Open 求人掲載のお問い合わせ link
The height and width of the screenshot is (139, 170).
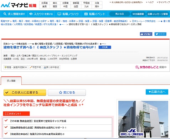tap(127, 2)
